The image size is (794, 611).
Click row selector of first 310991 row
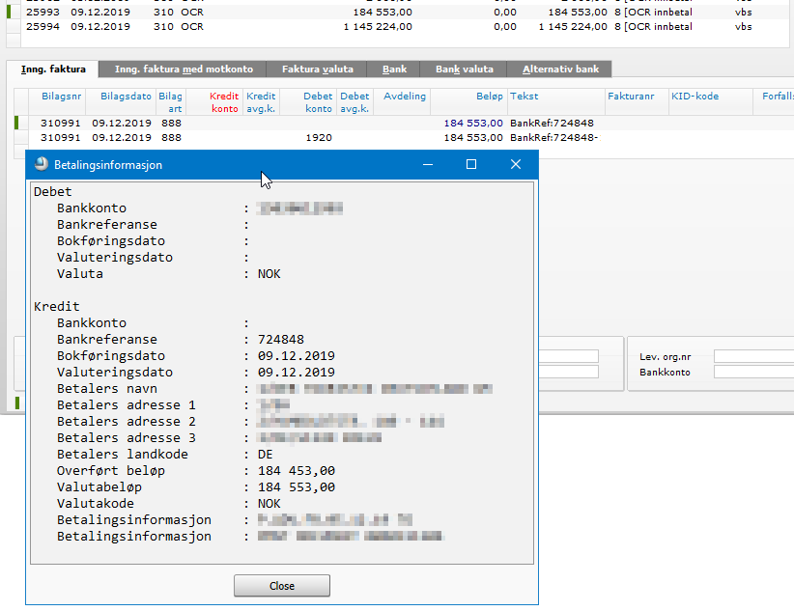(x=21, y=123)
